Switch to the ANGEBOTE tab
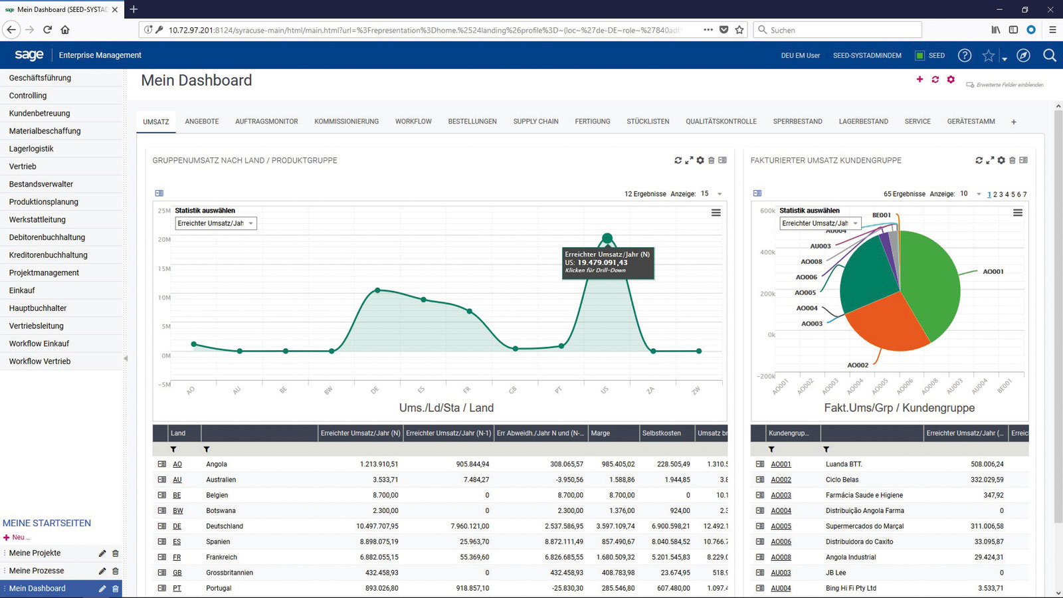 pos(202,122)
